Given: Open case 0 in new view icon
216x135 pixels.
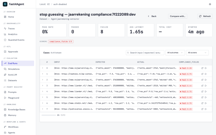Looking at the screenshot, I should 202,68.
